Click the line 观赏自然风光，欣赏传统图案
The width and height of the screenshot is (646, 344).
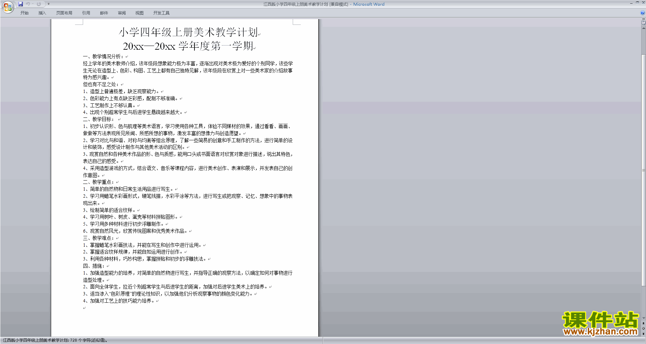[x=135, y=231]
